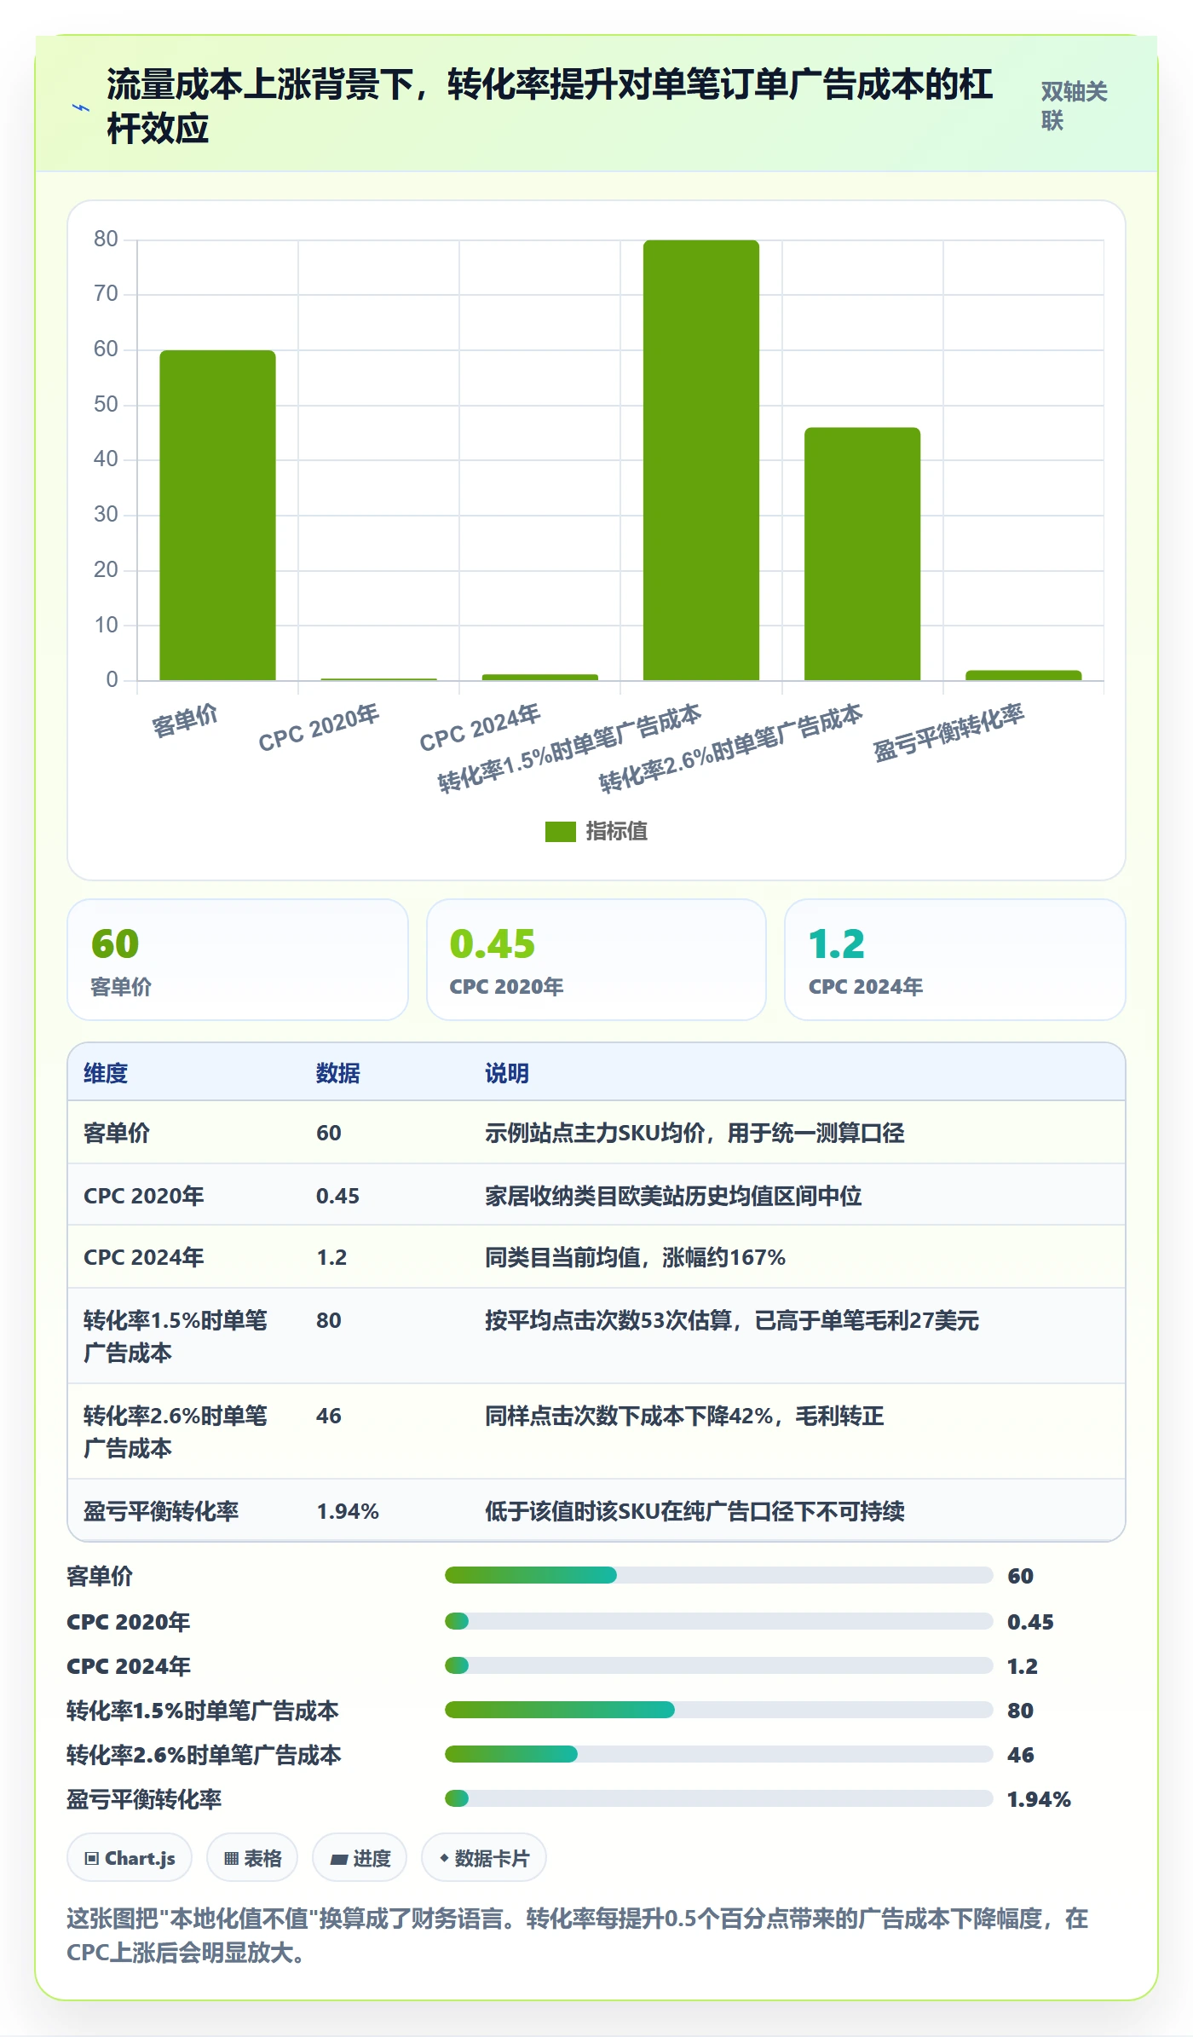
Task: Select table cell "同类目当前均值，涨幅约167%"
Action: (x=635, y=1257)
